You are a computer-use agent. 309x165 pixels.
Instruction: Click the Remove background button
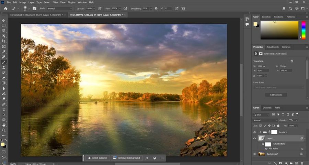[x=127, y=158]
